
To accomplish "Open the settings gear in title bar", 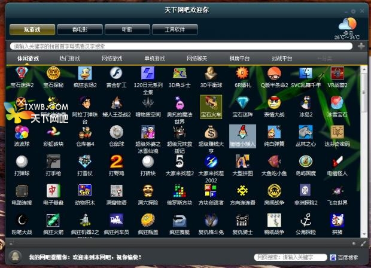I will pyautogui.click(x=353, y=11).
